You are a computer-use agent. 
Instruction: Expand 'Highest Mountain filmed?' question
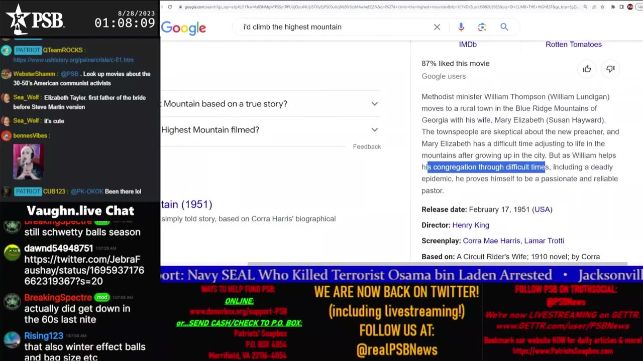pyautogui.click(x=270, y=130)
